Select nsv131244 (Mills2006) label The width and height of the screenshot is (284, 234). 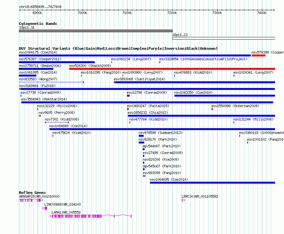click(x=253, y=119)
